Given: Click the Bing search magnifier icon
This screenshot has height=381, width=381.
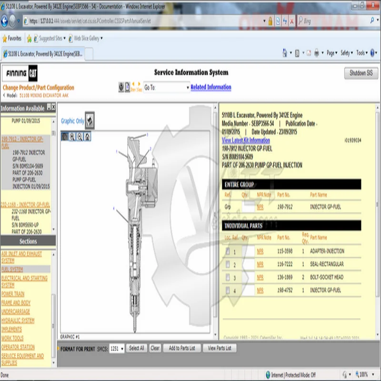Looking at the screenshot, I should pyautogui.click(x=372, y=20).
